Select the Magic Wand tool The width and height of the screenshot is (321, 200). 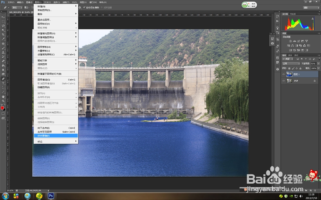pos(3,30)
